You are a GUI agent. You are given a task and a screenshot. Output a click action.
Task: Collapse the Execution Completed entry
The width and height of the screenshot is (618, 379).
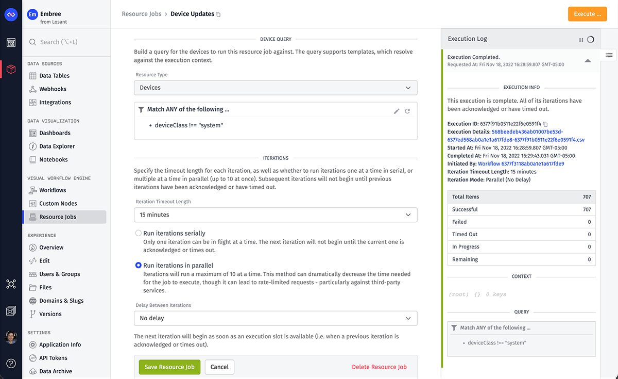click(x=588, y=60)
